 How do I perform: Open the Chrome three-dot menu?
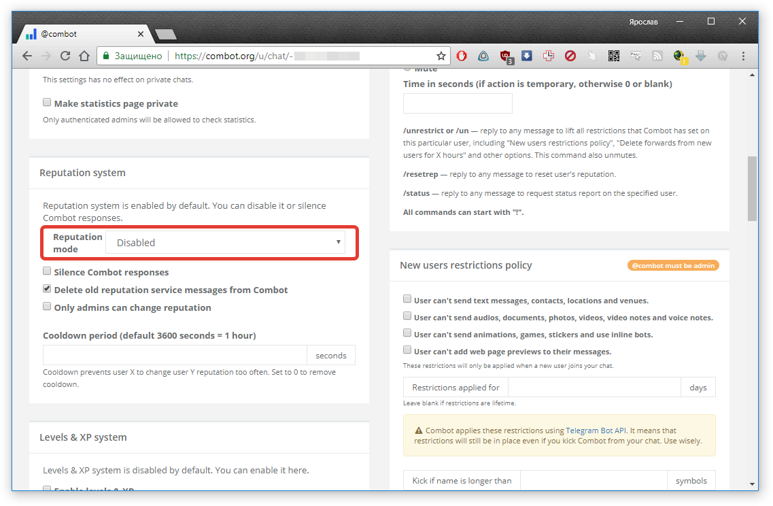pos(743,56)
